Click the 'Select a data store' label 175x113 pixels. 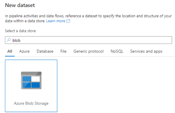click(20, 31)
